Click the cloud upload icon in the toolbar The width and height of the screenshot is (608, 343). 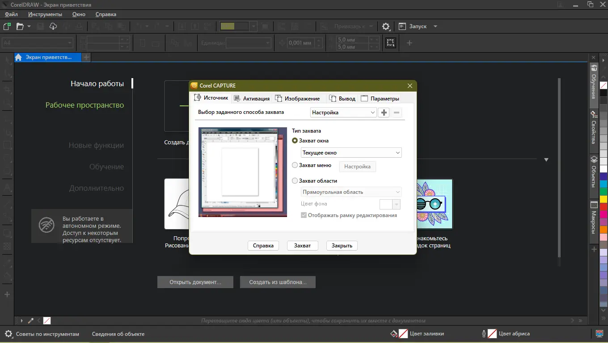53,26
